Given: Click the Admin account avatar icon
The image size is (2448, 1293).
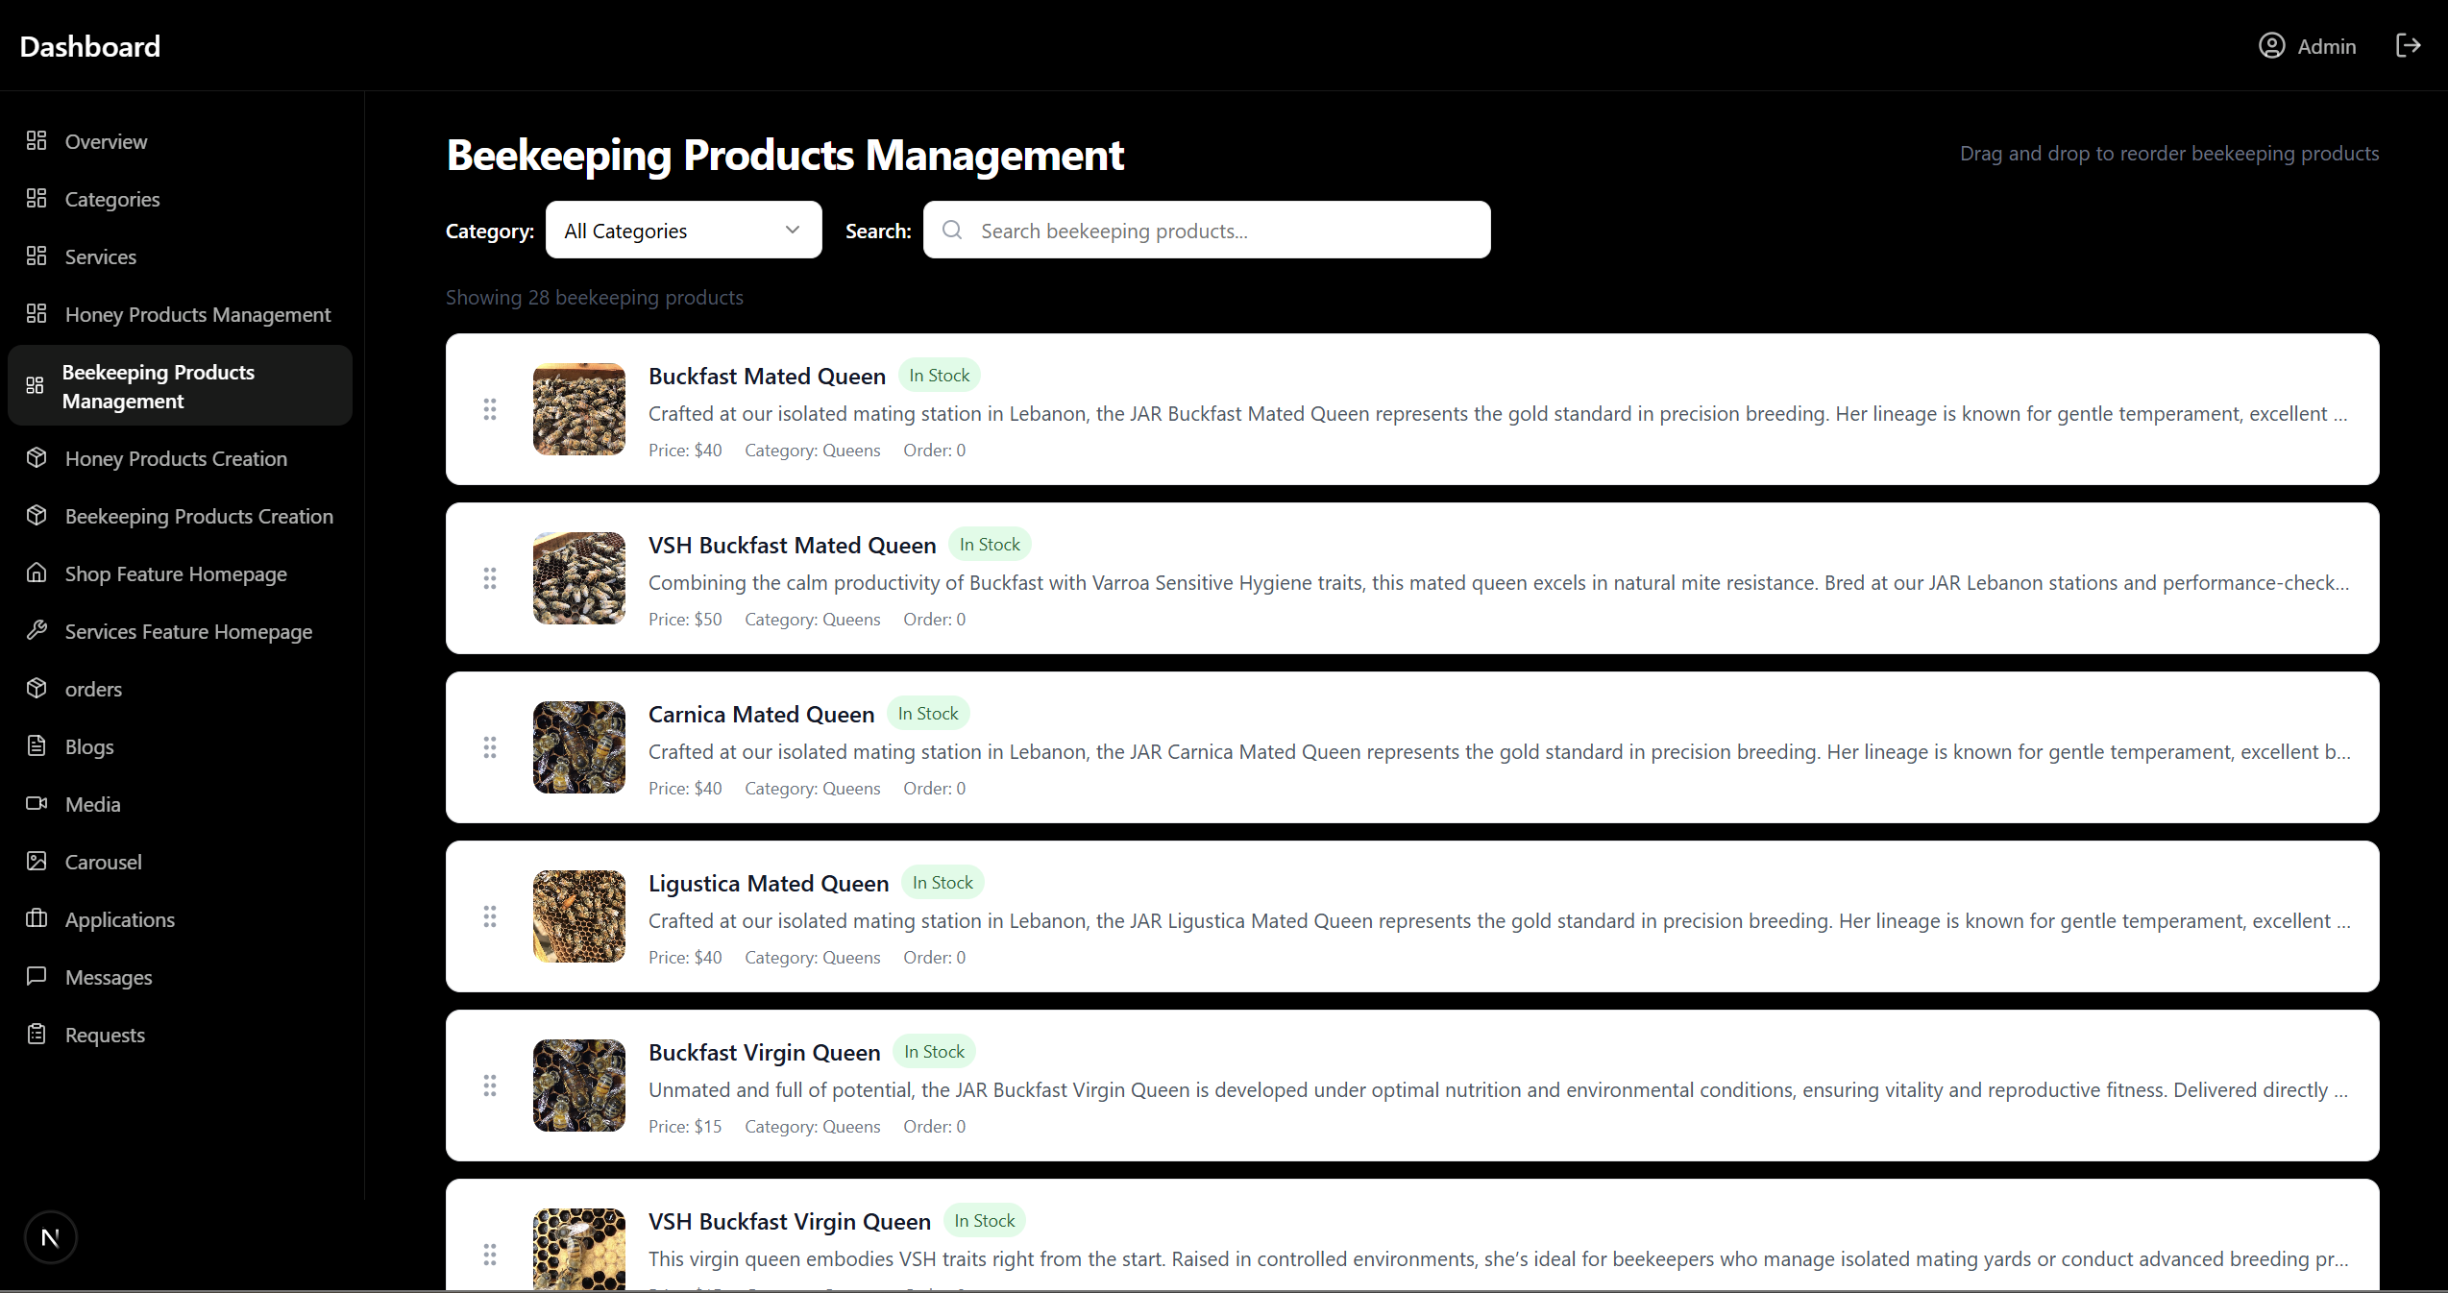Looking at the screenshot, I should coord(2271,45).
